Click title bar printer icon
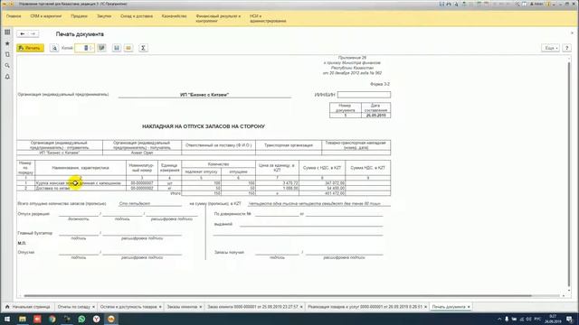Image resolution: width=579 pixels, height=325 pixels. click(x=449, y=4)
